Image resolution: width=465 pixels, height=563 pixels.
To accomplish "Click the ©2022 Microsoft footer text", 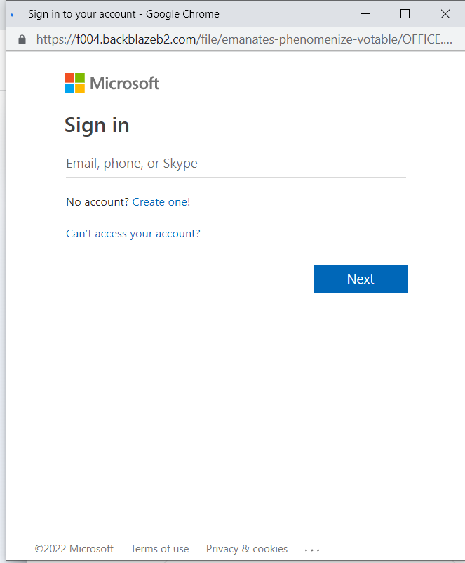I will point(74,549).
